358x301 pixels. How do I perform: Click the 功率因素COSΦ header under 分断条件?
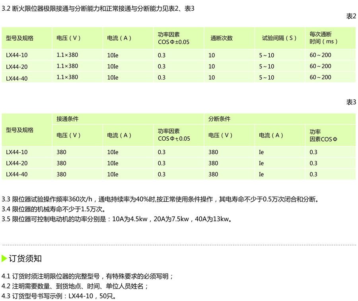pyautogui.click(x=323, y=136)
